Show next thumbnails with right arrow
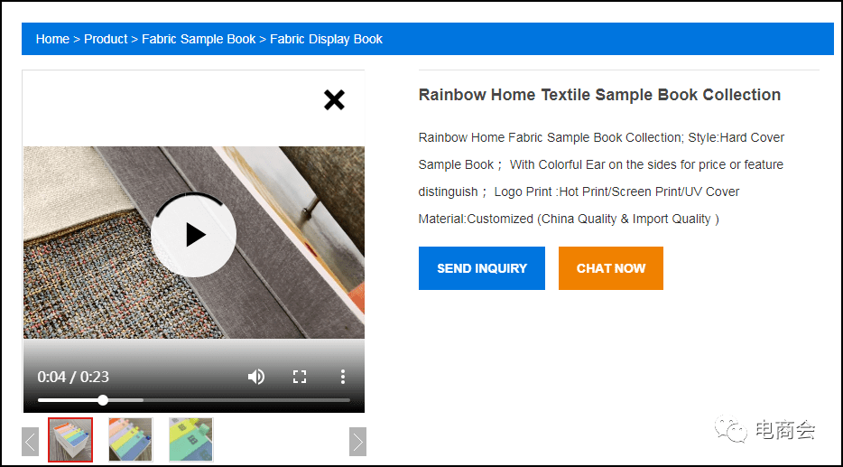Screen dimensions: 843x467 tap(357, 442)
